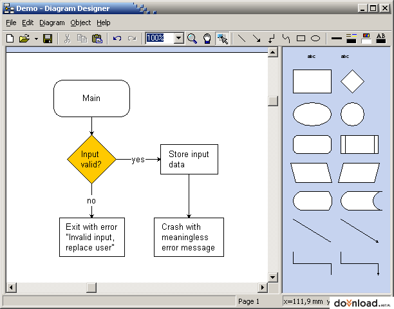This screenshot has width=394, height=309.
Task: Copy selection with the copy icon
Action: coord(82,39)
